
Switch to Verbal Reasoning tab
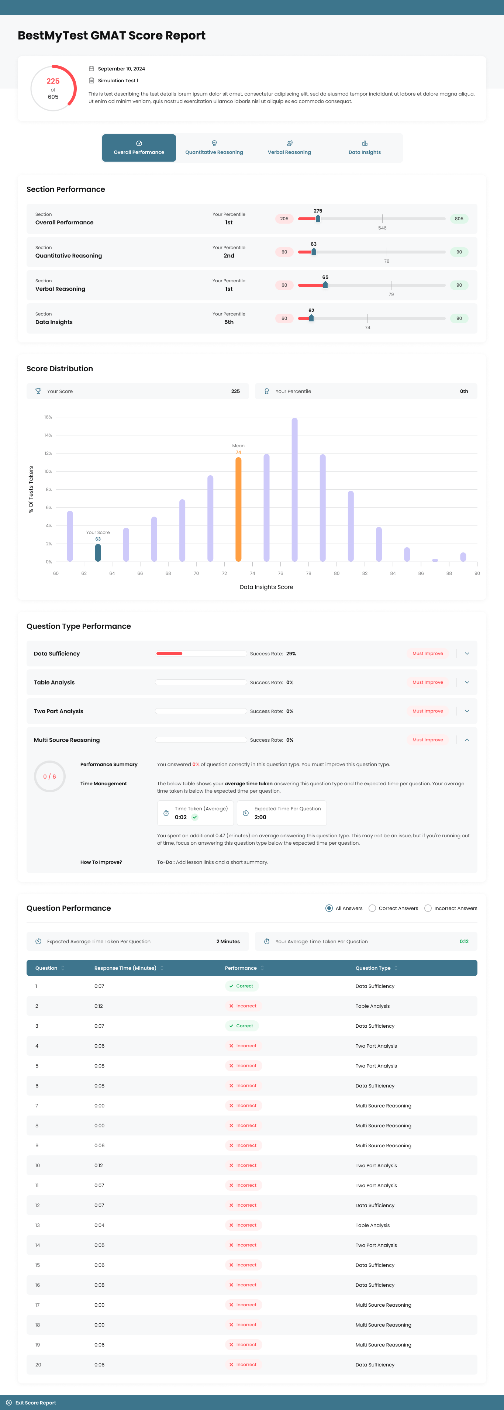point(290,148)
